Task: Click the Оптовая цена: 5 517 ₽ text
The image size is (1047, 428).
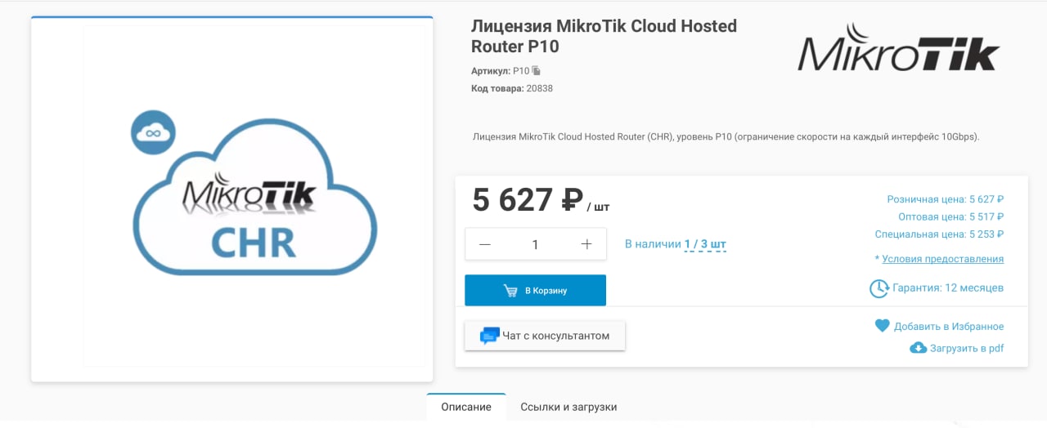Action: tap(950, 216)
